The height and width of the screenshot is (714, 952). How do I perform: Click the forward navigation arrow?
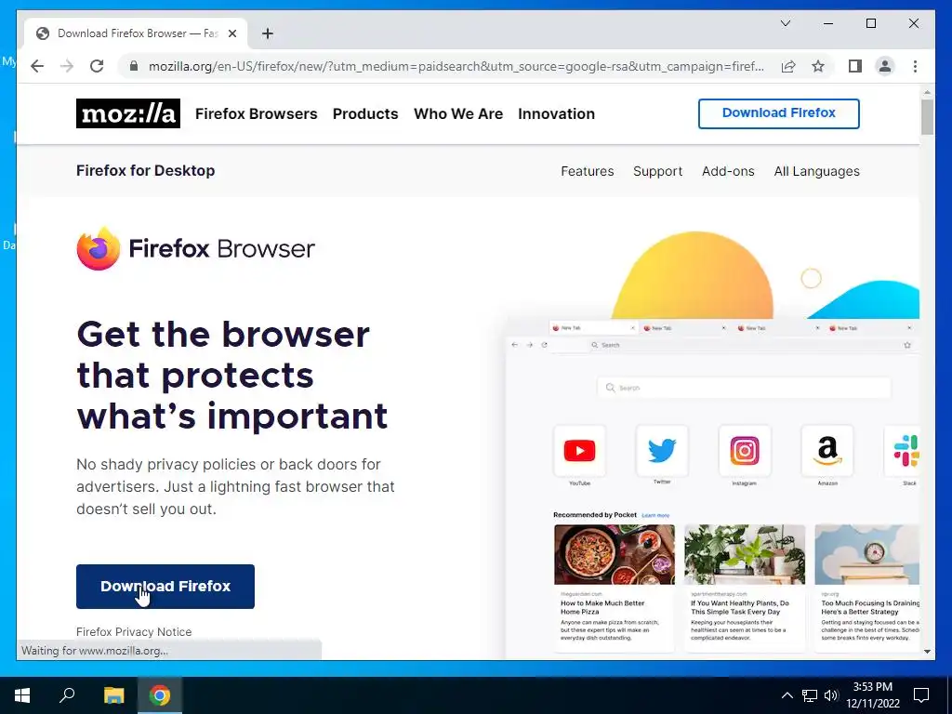pyautogui.click(x=67, y=66)
